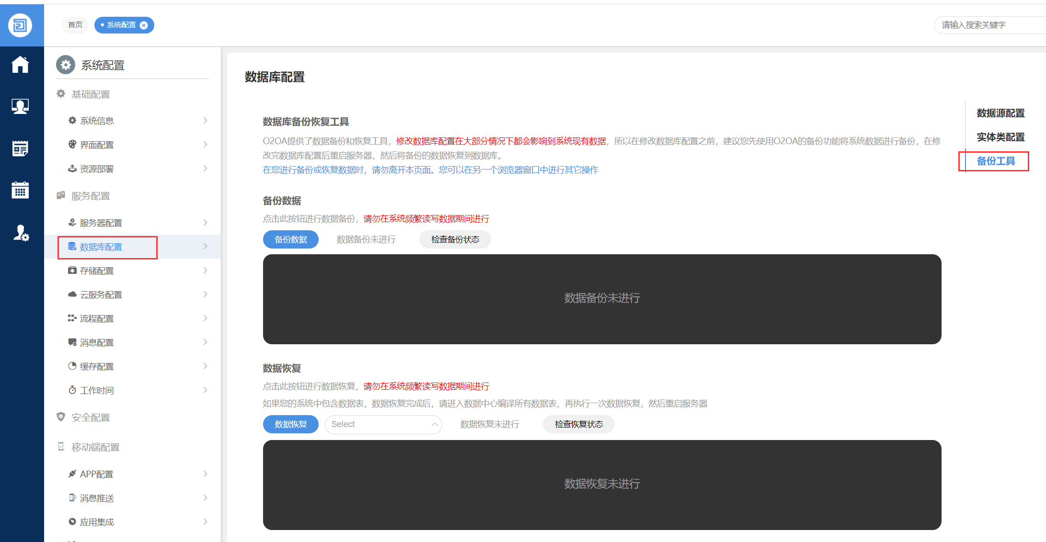Image resolution: width=1046 pixels, height=542 pixels.
Task: Switch to the 首页 tab
Action: (x=75, y=25)
